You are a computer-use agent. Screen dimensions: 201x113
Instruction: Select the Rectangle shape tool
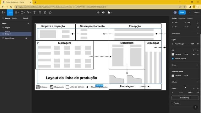(22, 13)
